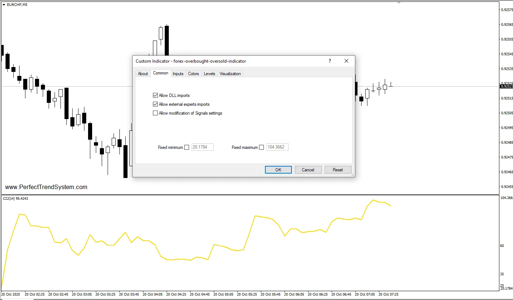
Task: Click the current price label on price axis
Action: (506, 86)
